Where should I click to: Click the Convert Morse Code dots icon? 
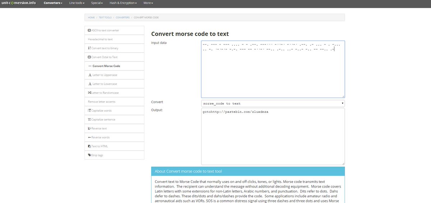click(x=89, y=66)
